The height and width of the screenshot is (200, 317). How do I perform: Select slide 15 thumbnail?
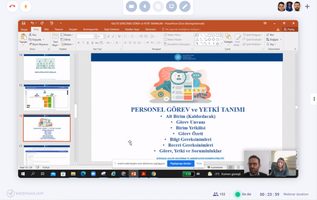(47, 98)
